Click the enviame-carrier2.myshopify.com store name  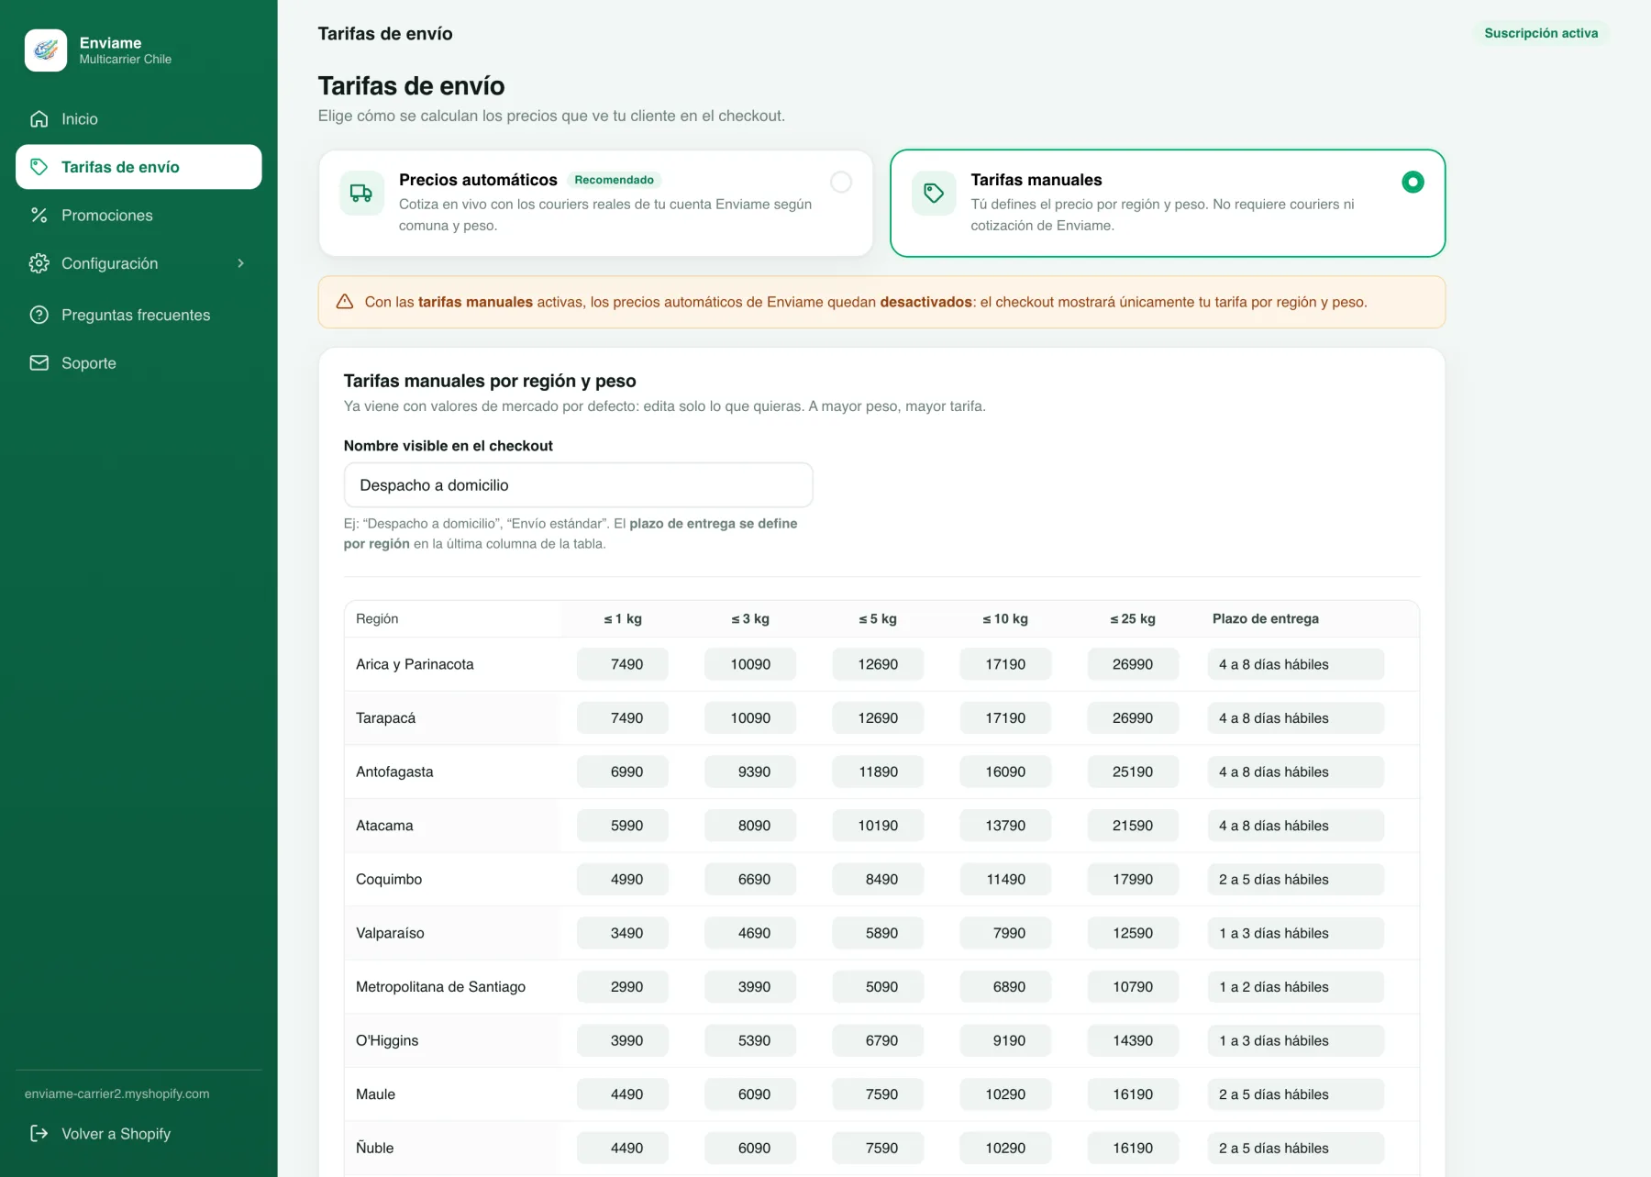tap(116, 1094)
